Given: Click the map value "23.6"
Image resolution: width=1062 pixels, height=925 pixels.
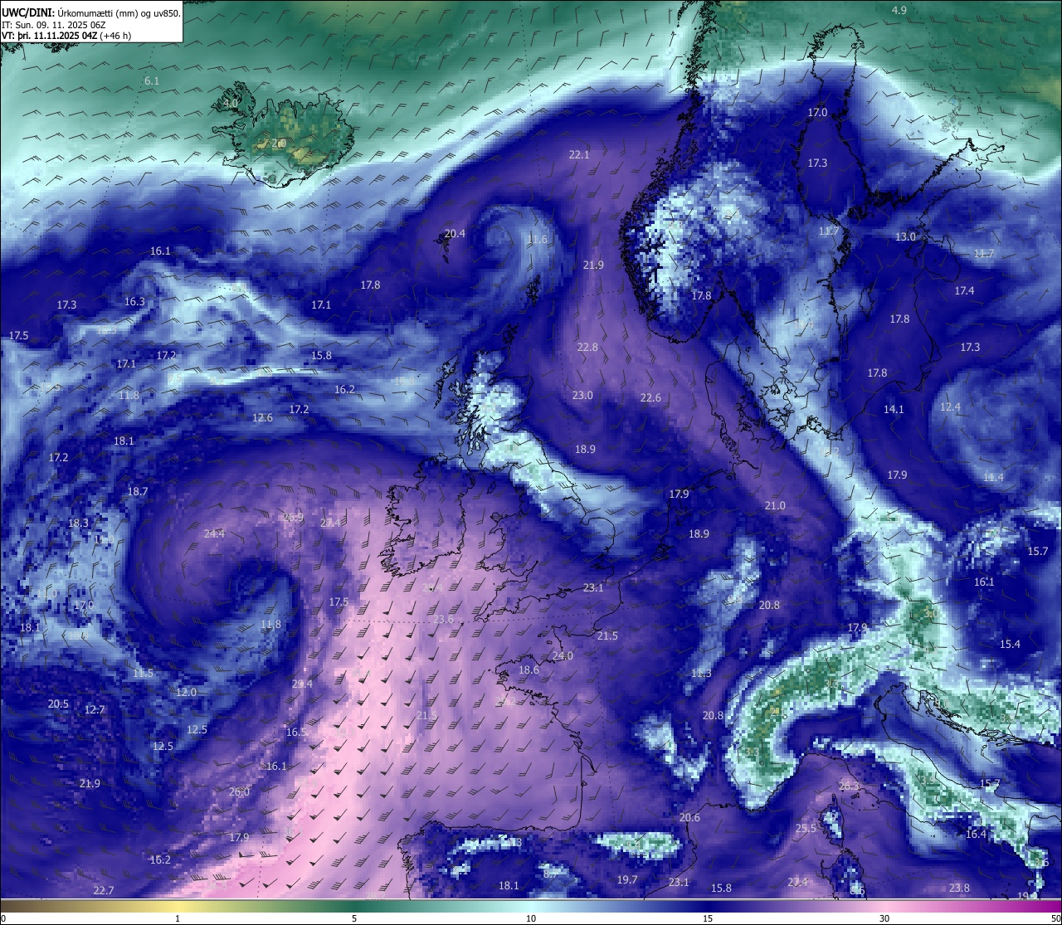Looking at the screenshot, I should point(444,619).
